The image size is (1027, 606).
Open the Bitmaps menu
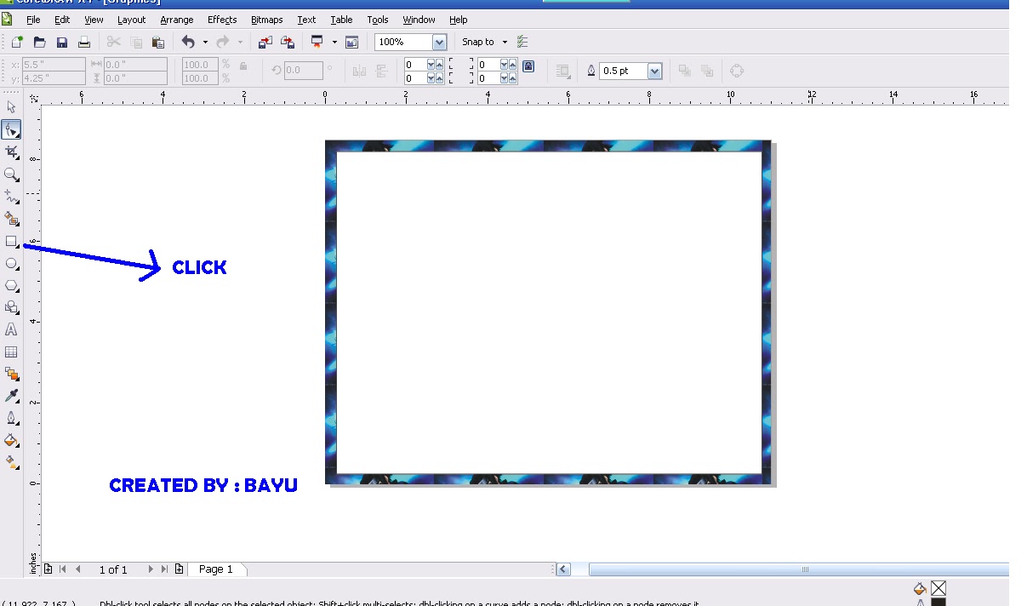click(x=267, y=20)
